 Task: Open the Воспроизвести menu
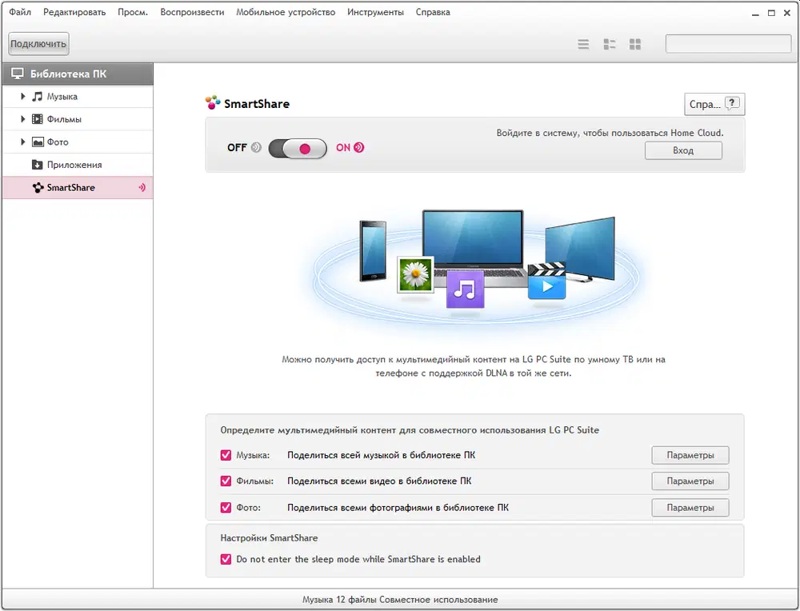[x=192, y=12]
